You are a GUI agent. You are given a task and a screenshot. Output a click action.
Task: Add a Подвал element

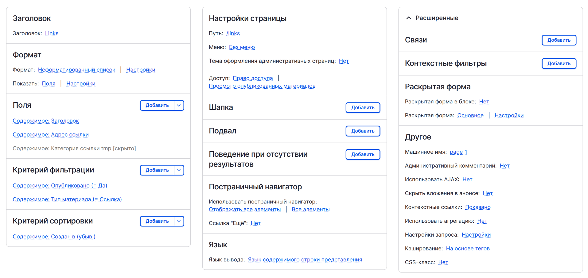pos(363,131)
